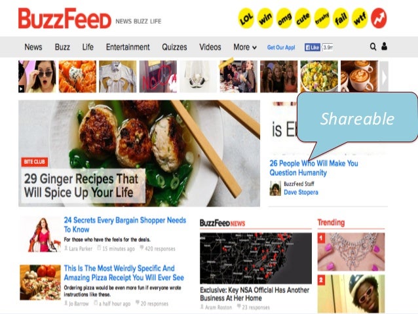This screenshot has width=418, height=314.
Task: Click the fail reaction badge
Action: [x=341, y=18]
